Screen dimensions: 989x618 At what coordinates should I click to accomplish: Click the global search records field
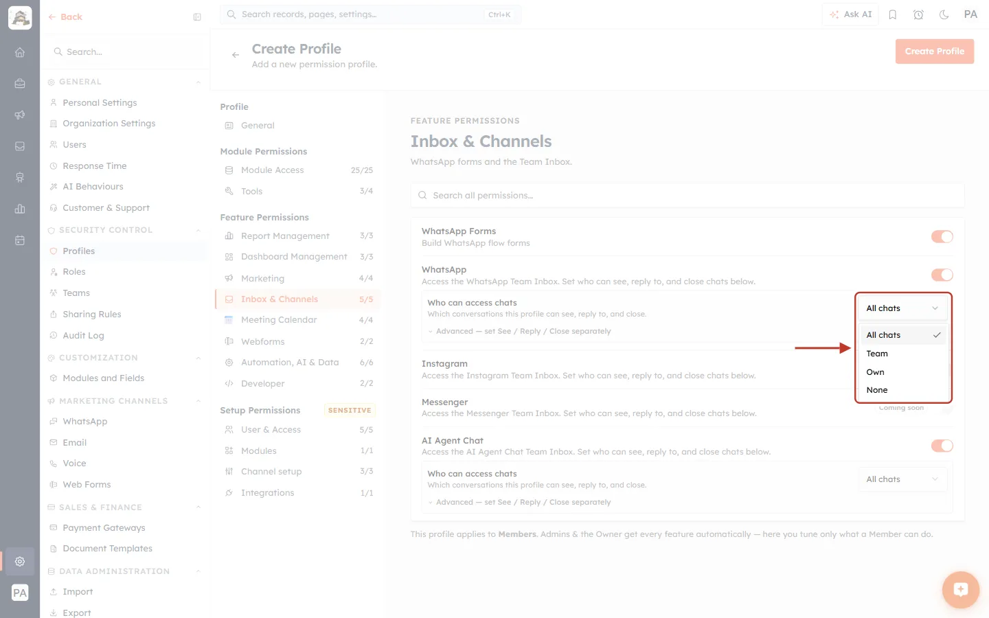(x=370, y=14)
